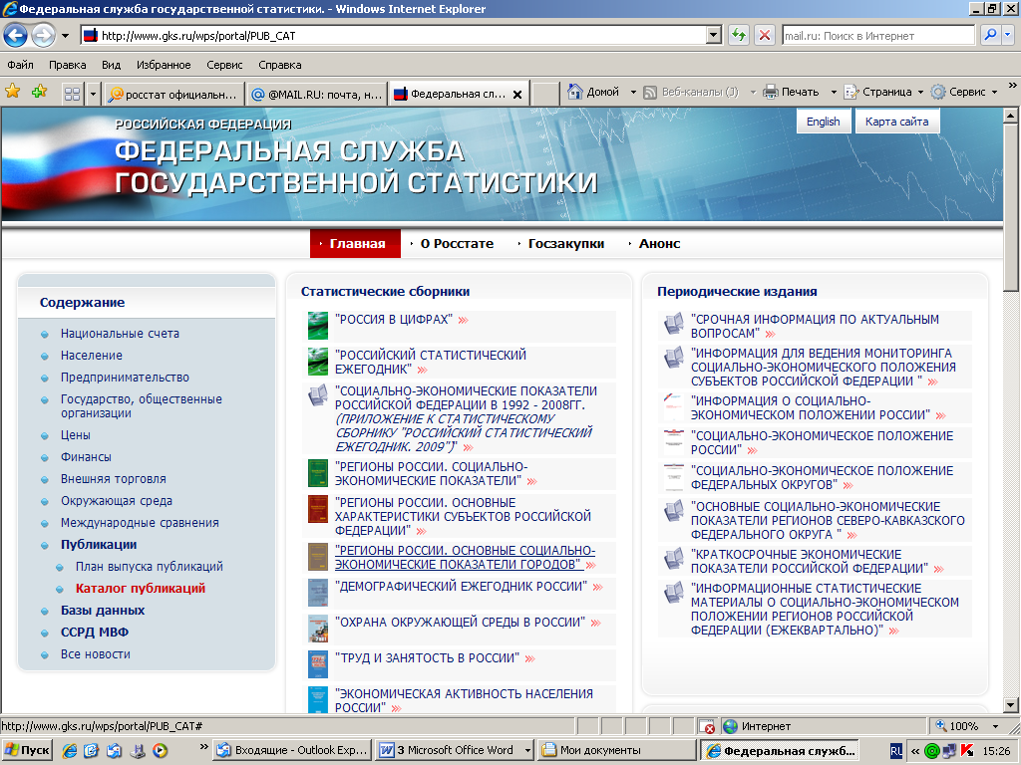Click the Регионы России города book thumbnail
Viewport: 1021px width, 765px height.
318,558
